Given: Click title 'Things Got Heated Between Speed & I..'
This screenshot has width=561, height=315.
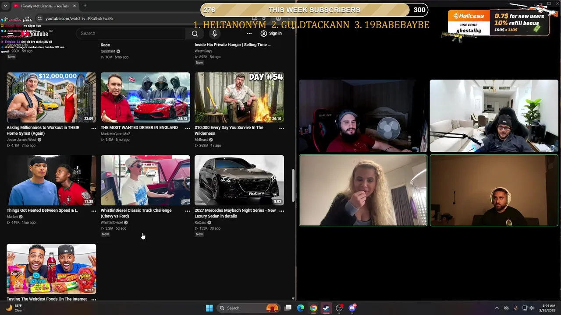Looking at the screenshot, I should coord(43,210).
